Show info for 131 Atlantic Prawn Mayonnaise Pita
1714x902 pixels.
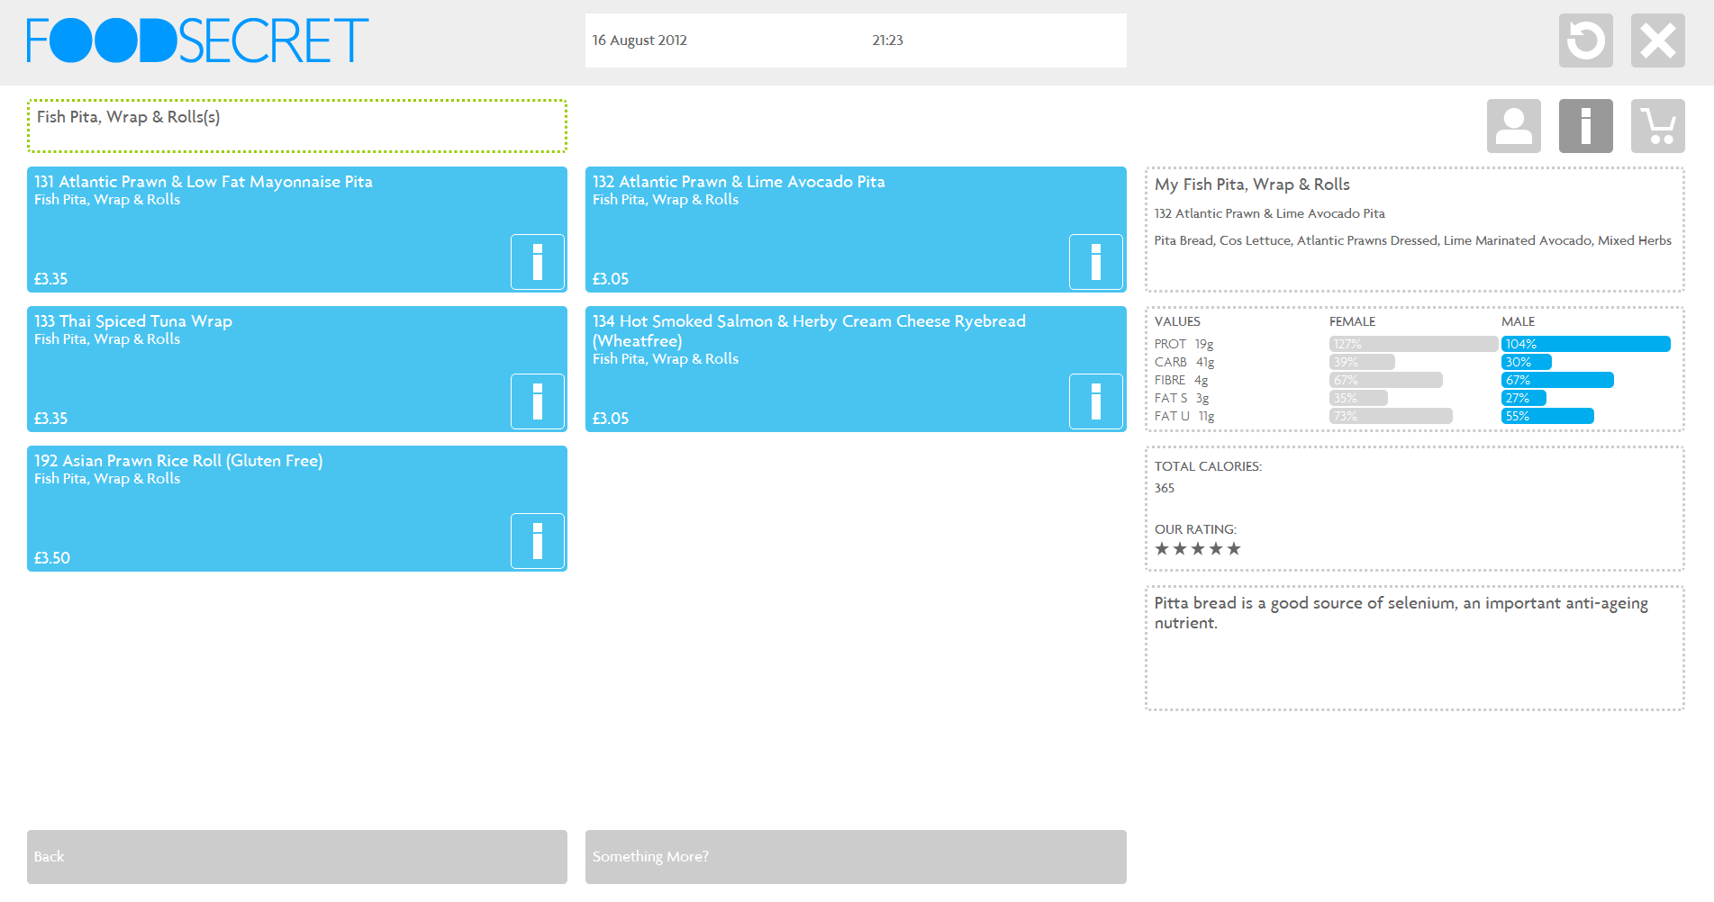pyautogui.click(x=538, y=262)
